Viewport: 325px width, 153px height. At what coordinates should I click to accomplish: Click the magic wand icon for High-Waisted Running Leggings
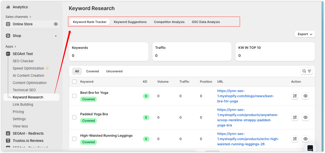[295, 139]
